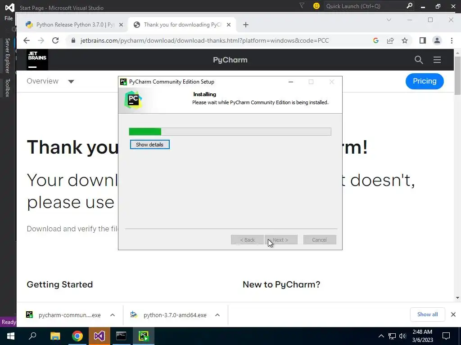Click the Google icon in address bar
461x345 pixels.
click(376, 40)
